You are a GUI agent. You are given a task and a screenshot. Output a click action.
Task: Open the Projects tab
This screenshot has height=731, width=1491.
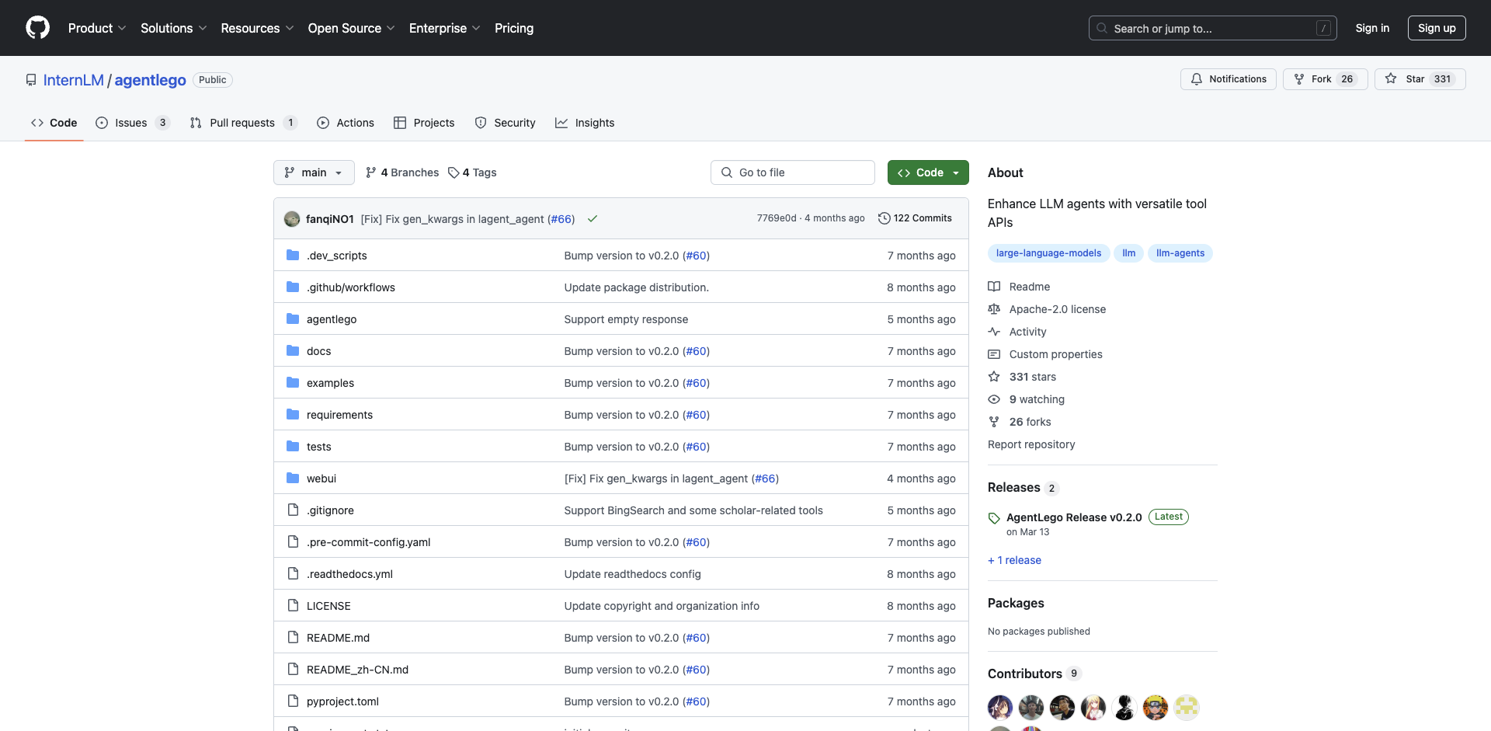tap(424, 123)
